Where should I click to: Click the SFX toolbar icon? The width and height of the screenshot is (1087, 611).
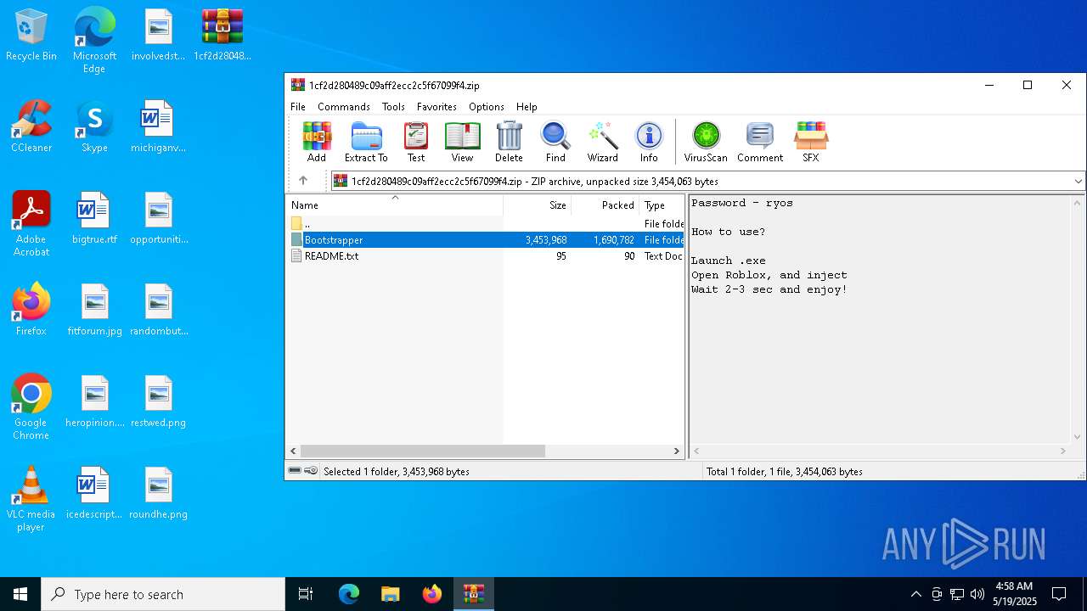pyautogui.click(x=811, y=142)
